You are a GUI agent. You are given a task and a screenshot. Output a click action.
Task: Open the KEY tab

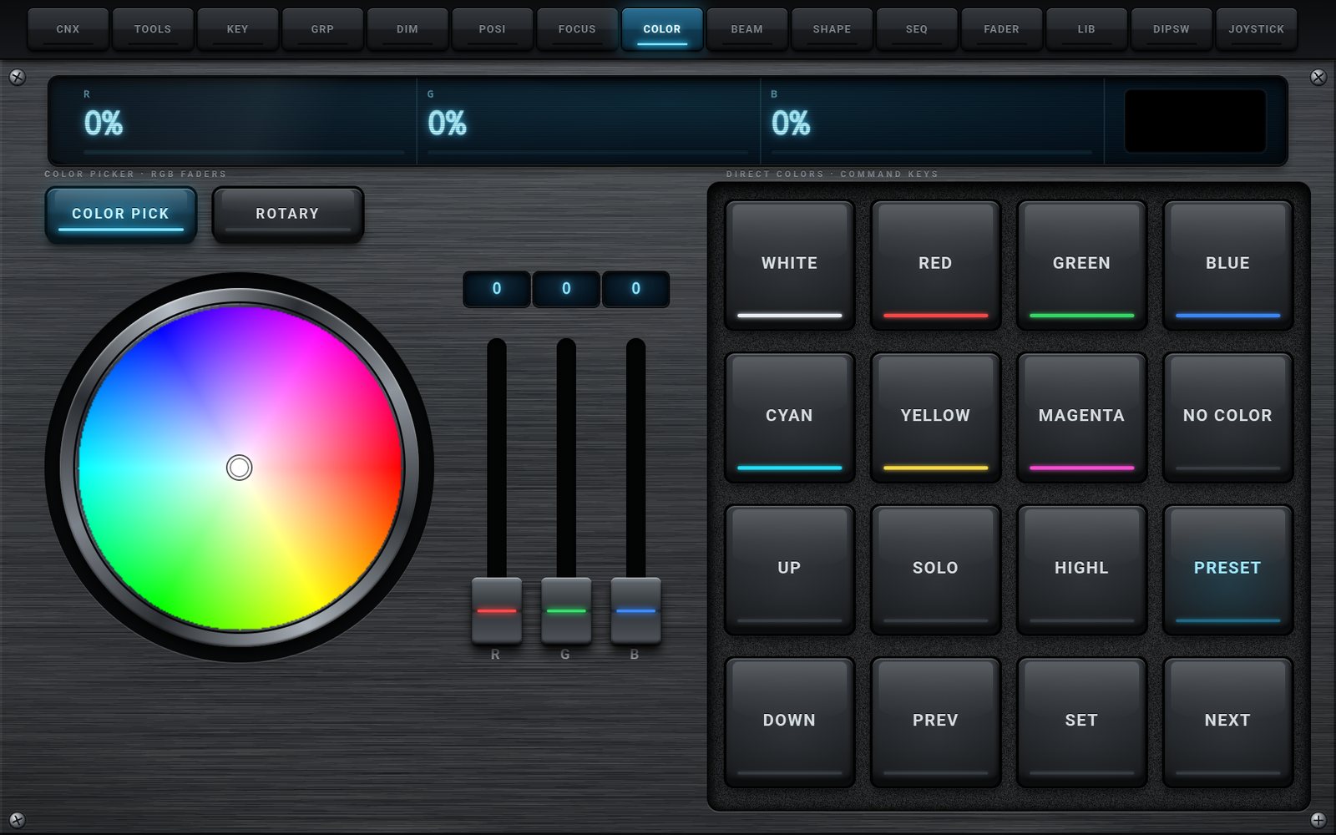tap(237, 29)
